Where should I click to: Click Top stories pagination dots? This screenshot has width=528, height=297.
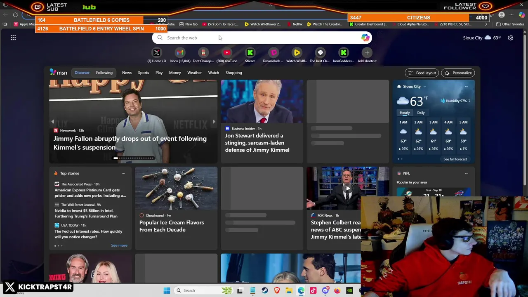tap(58, 246)
